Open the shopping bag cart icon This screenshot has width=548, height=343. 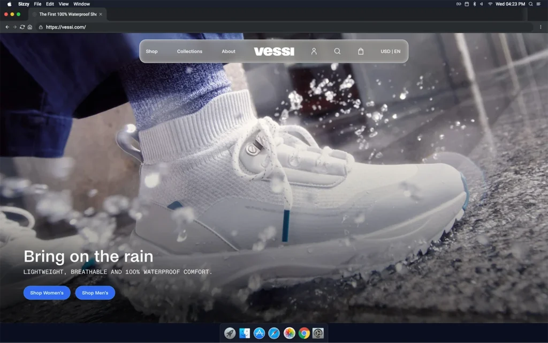(361, 51)
